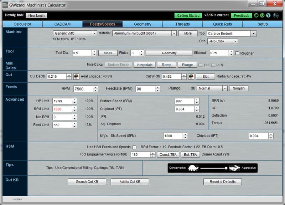Click the green Feedback button
The height and width of the screenshot is (205, 285).
coord(242,15)
